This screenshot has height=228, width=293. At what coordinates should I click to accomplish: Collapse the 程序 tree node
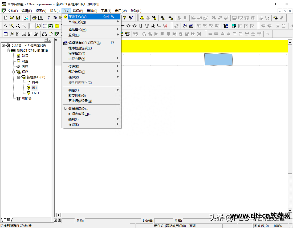13,72
